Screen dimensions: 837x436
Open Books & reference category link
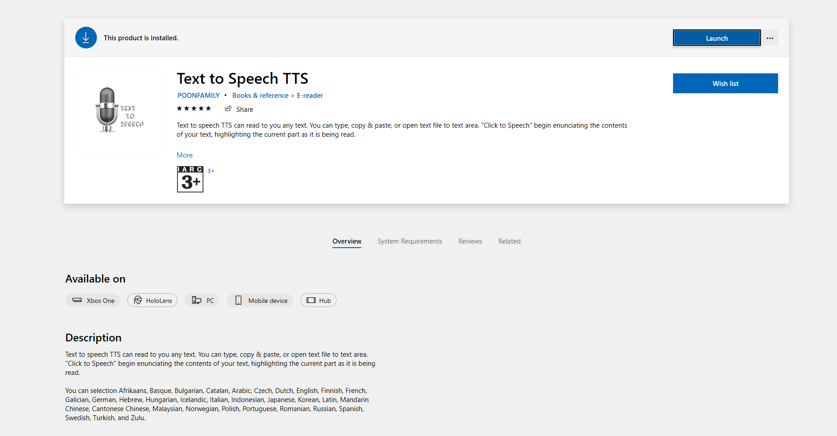(260, 96)
